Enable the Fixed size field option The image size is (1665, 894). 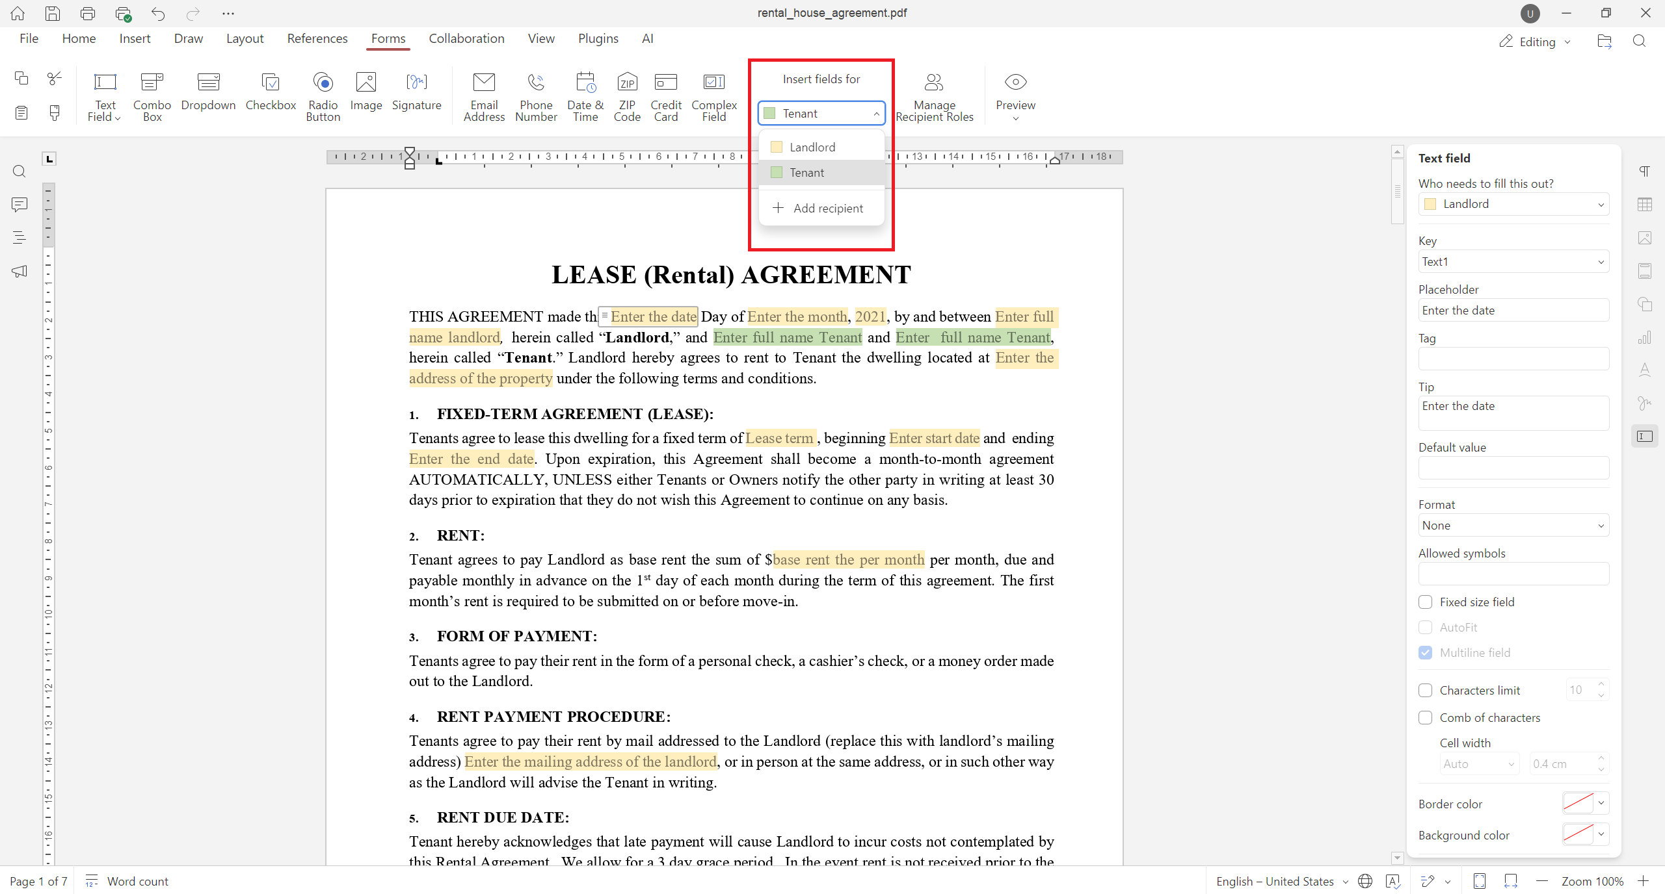click(1425, 602)
